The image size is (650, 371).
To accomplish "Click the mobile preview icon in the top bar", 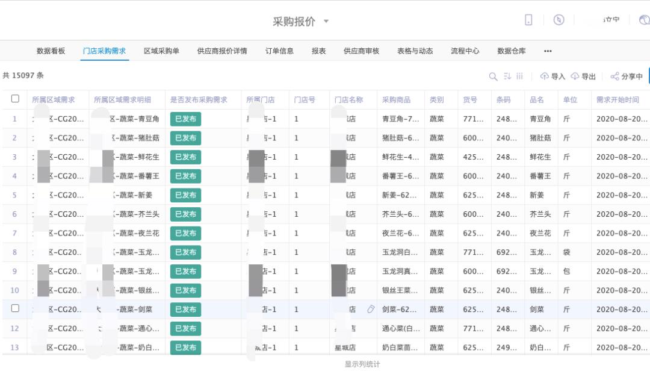I will [529, 20].
